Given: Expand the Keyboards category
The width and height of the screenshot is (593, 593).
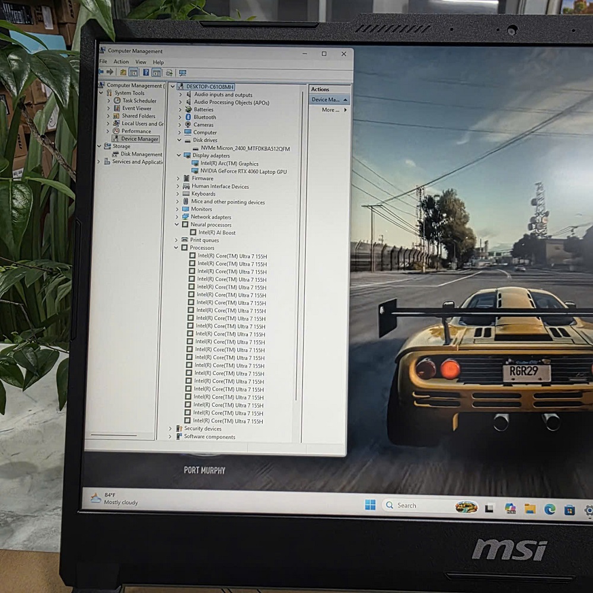Looking at the screenshot, I should coord(178,194).
